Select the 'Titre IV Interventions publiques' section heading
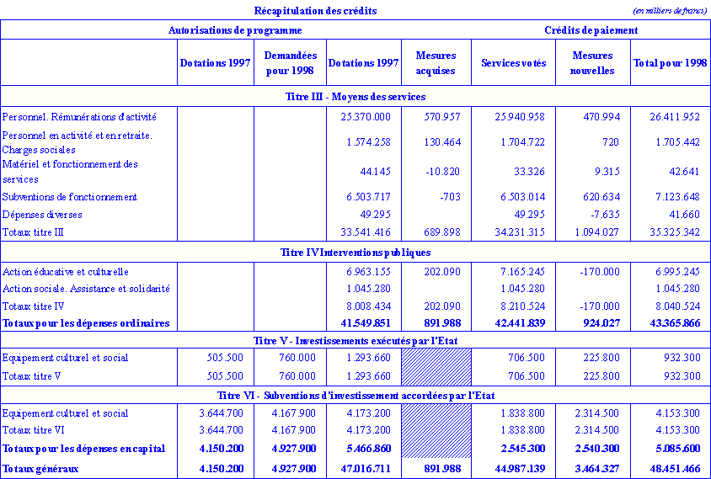 (355, 253)
